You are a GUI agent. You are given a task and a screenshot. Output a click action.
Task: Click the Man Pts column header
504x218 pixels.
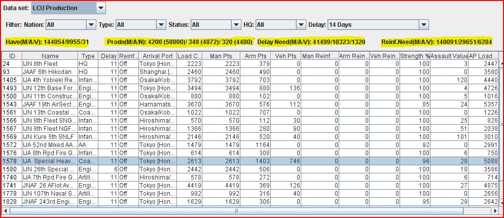(221, 56)
